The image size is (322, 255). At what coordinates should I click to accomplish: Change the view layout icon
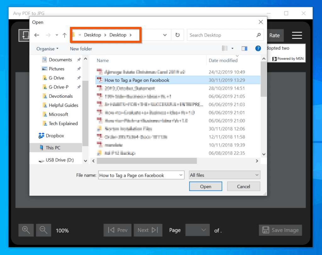pyautogui.click(x=225, y=48)
